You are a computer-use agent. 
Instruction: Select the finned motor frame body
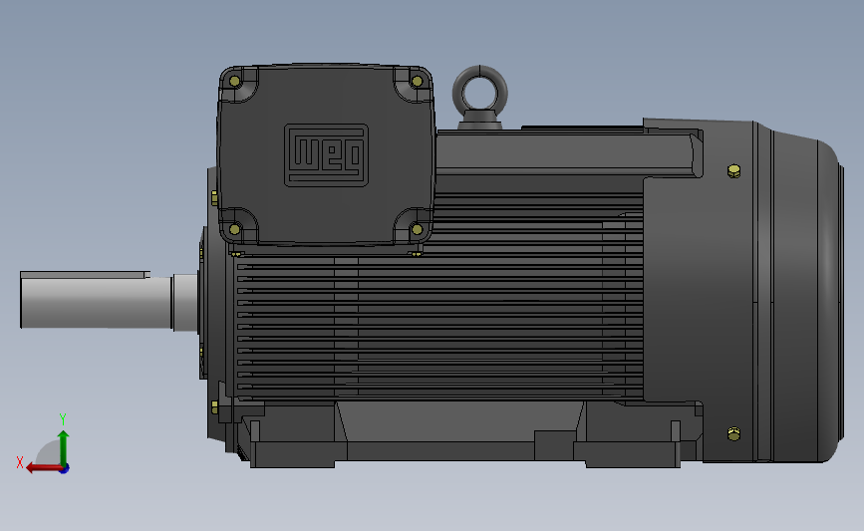440,325
